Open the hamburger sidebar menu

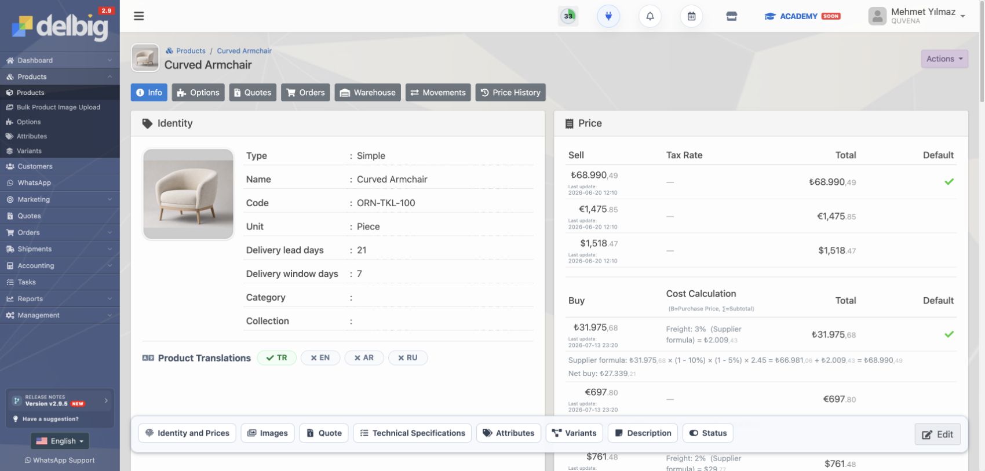click(138, 16)
